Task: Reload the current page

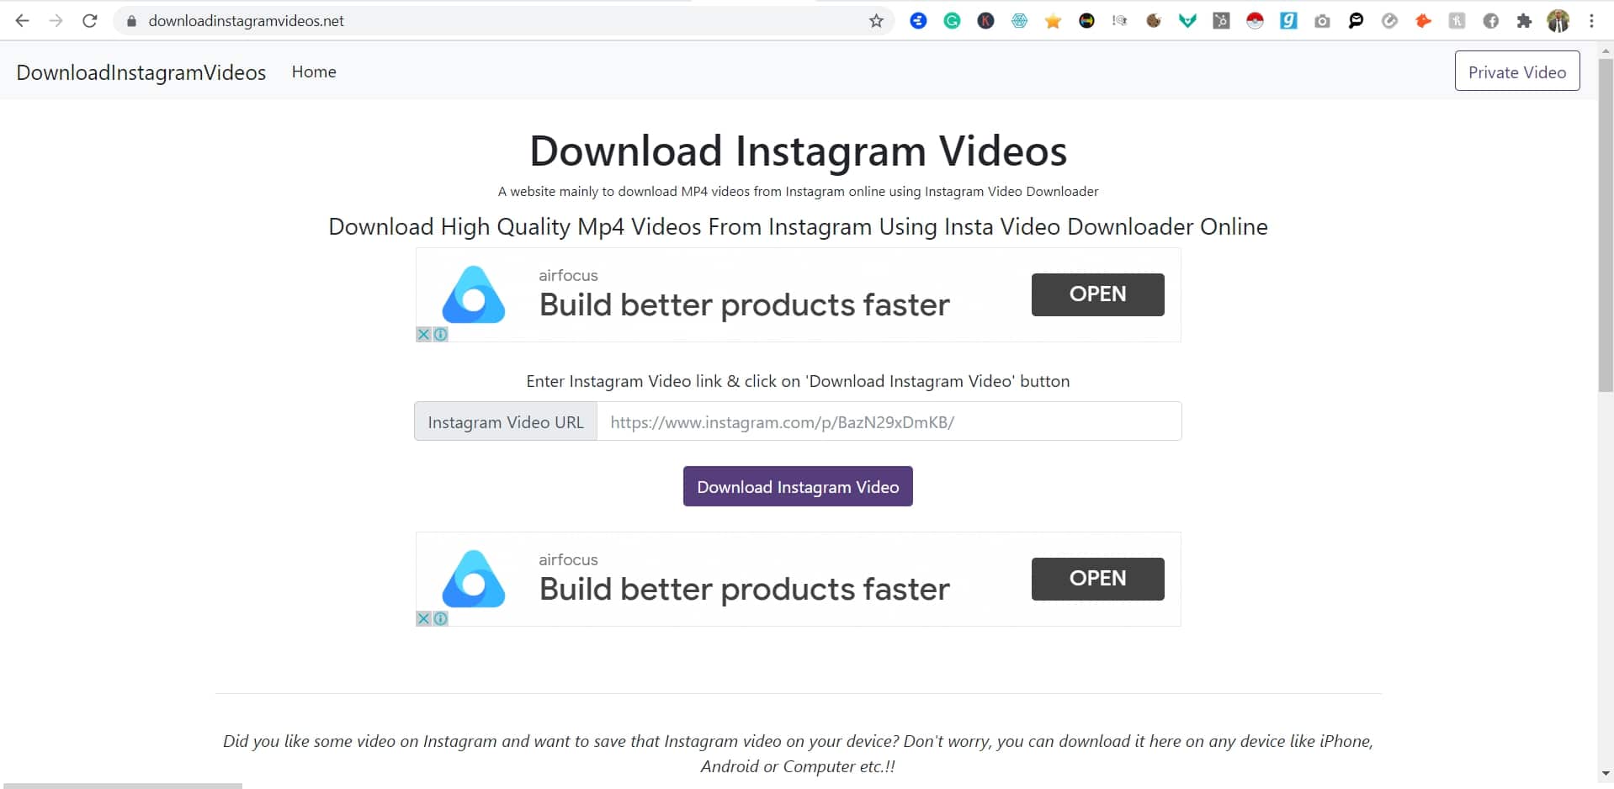Action: coord(90,21)
